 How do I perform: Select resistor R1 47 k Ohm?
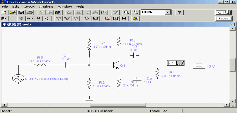(89, 44)
